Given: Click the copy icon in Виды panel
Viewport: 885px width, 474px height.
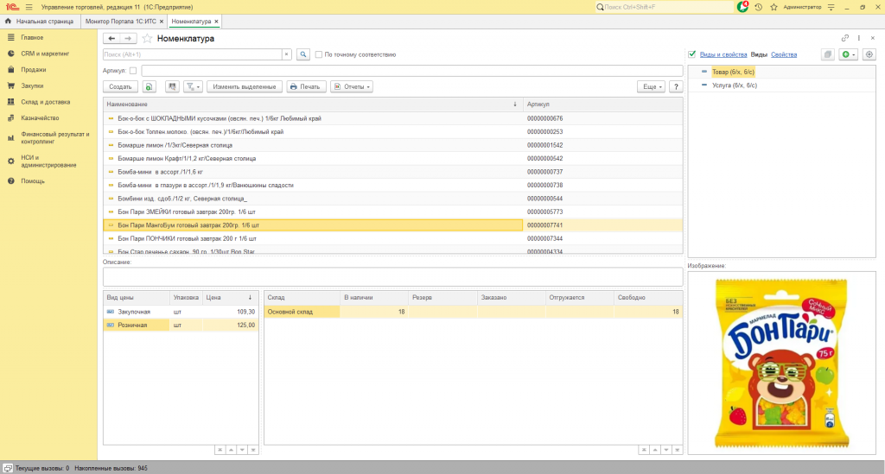Looking at the screenshot, I should point(827,54).
